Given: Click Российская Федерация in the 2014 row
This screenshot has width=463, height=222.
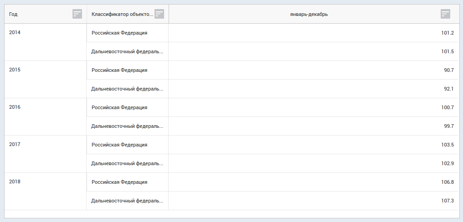Looking at the screenshot, I should 119,33.
